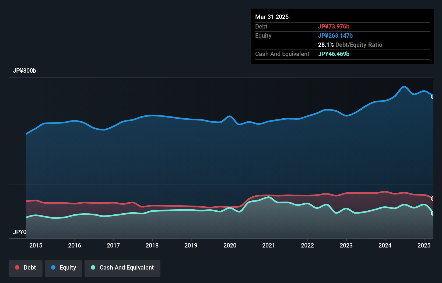Toggle the Debt series in the legend
Image resolution: width=442 pixels, height=283 pixels.
point(25,268)
